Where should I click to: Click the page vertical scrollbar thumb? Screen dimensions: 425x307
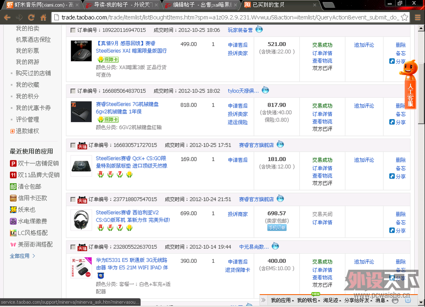coord(421,94)
